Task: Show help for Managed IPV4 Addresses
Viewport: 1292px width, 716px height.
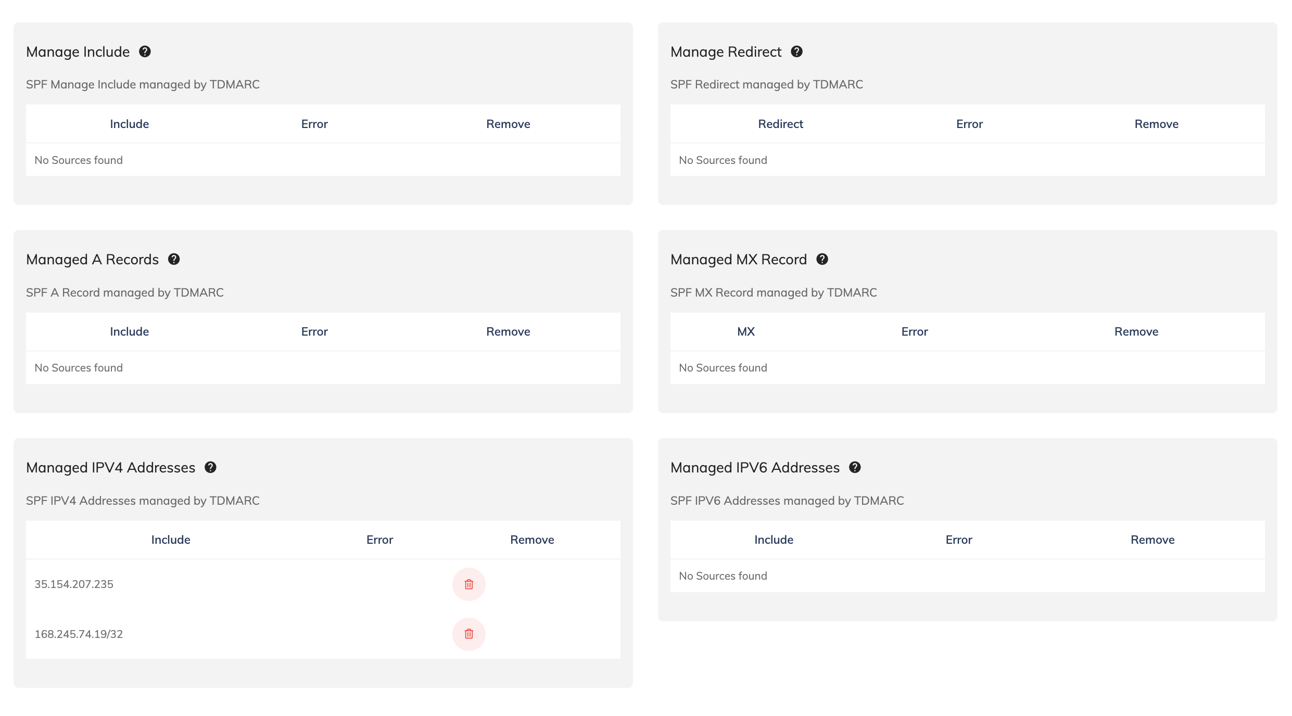Action: click(x=210, y=467)
